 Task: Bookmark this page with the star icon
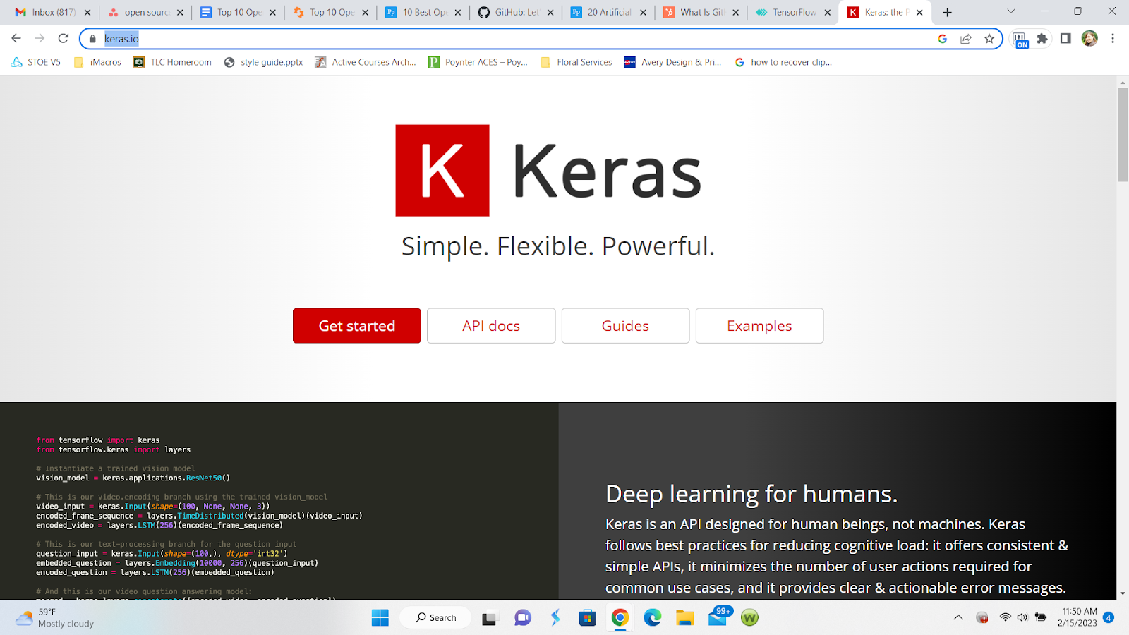click(989, 39)
